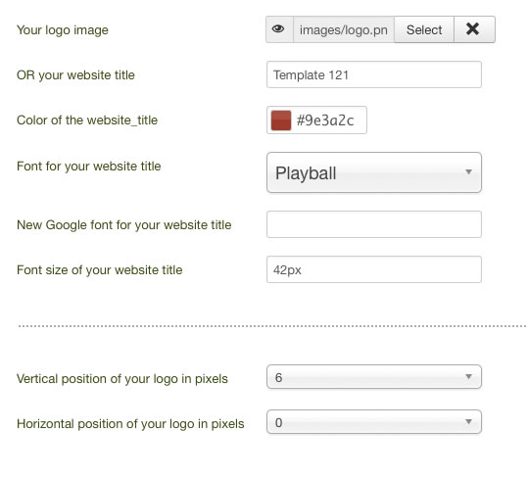Click the arrow on the Playball dropdown
Image resolution: width=528 pixels, height=478 pixels.
[468, 172]
